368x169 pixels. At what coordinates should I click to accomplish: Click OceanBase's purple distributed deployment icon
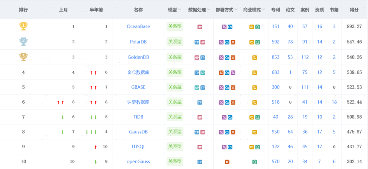(x=224, y=27)
